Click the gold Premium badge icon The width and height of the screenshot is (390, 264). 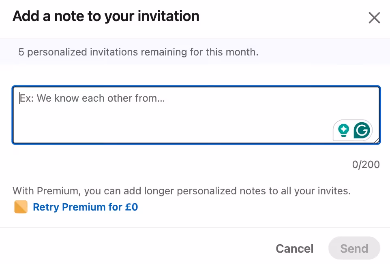pyautogui.click(x=21, y=207)
